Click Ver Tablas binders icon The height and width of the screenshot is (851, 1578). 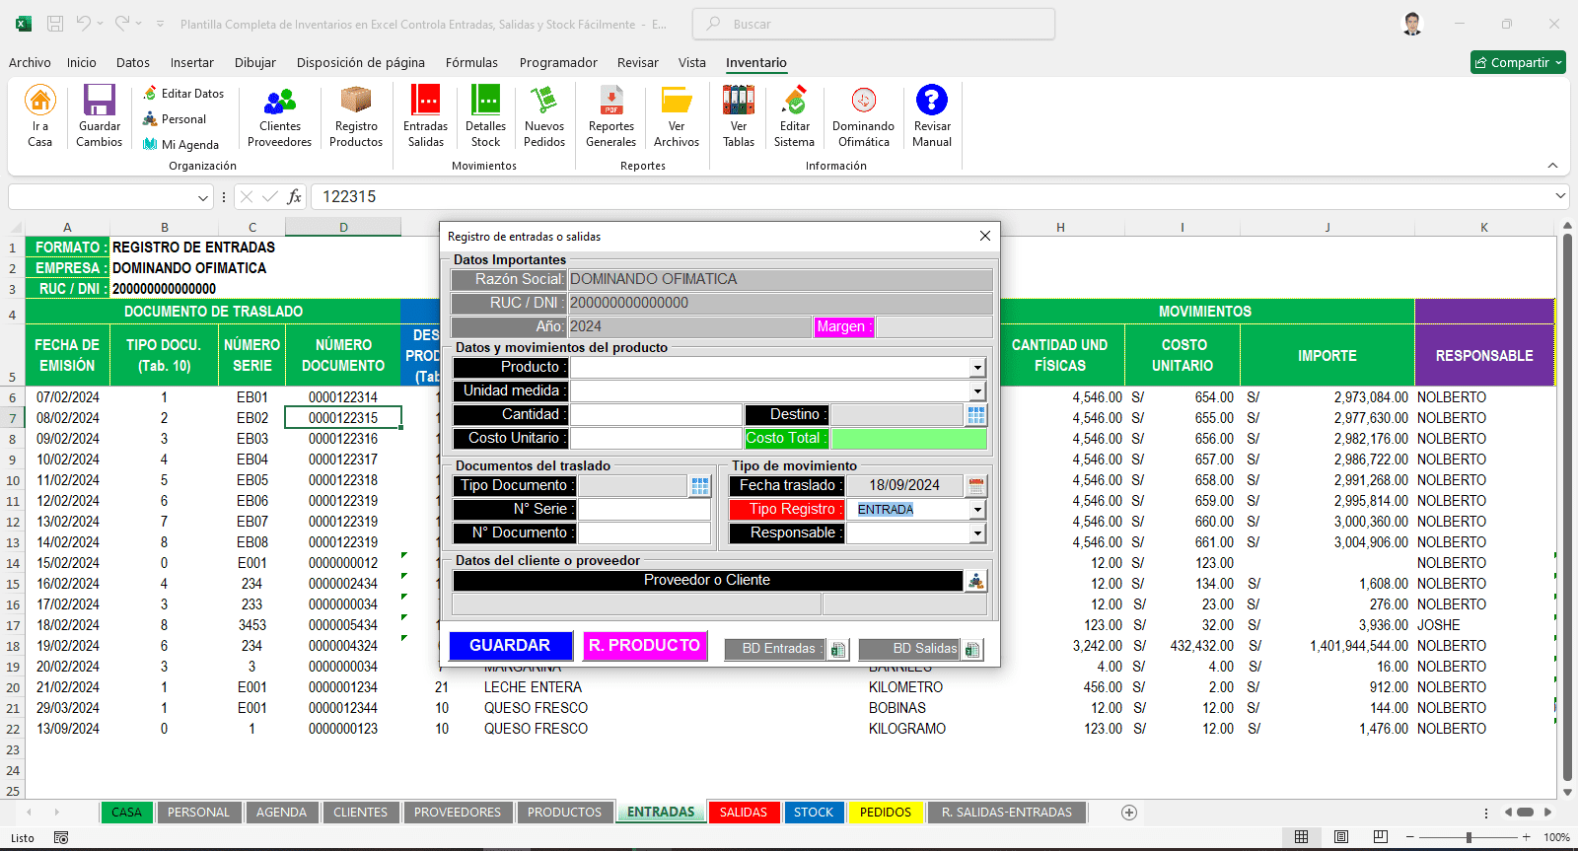coord(739,101)
